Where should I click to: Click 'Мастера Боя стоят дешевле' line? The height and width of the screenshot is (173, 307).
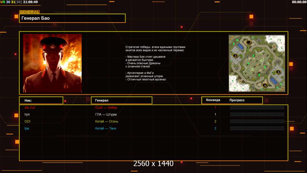tap(145, 57)
